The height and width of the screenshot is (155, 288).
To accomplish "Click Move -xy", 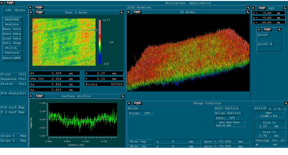I will pyautogui.click(x=140, y=146).
